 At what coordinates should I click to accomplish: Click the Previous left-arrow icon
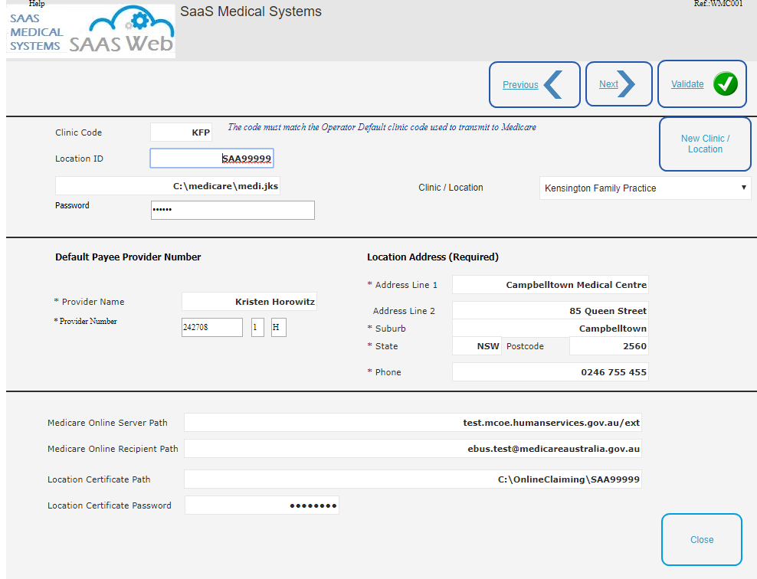pyautogui.click(x=553, y=84)
